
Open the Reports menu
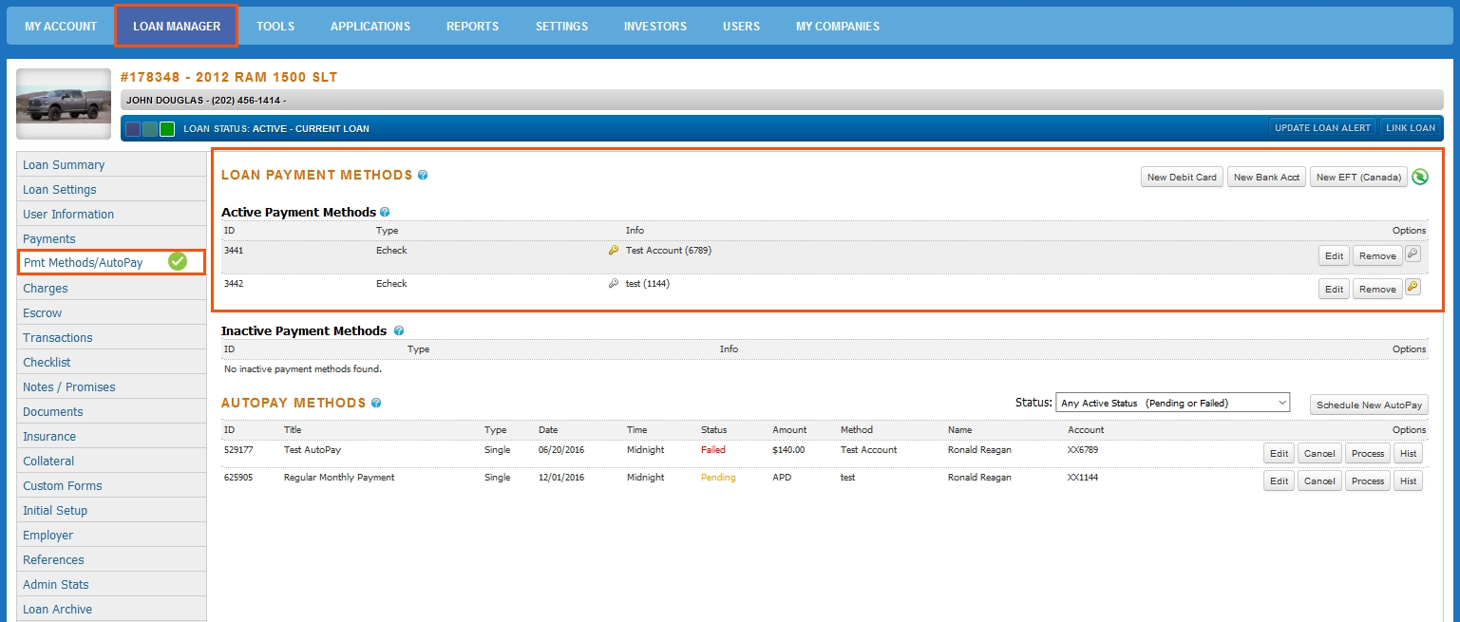(x=473, y=27)
